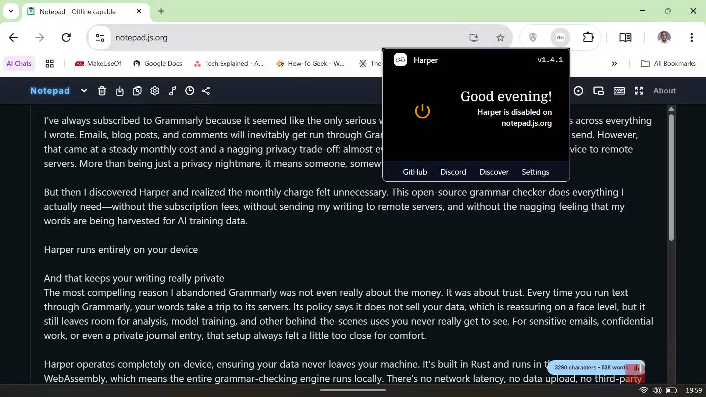706x397 pixels.
Task: Open the tab search dropdown arrow
Action: coord(11,11)
